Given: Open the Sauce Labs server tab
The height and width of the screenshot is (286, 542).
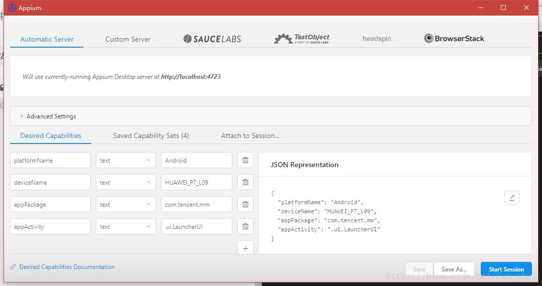Looking at the screenshot, I should click(x=212, y=39).
